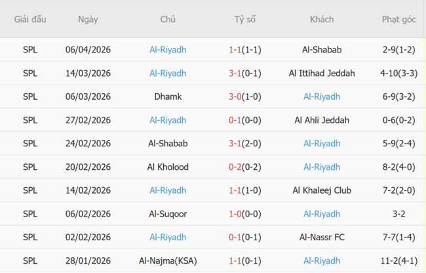Open the 1-1 score against Al-Shabab
This screenshot has width=426, height=273.
point(235,50)
